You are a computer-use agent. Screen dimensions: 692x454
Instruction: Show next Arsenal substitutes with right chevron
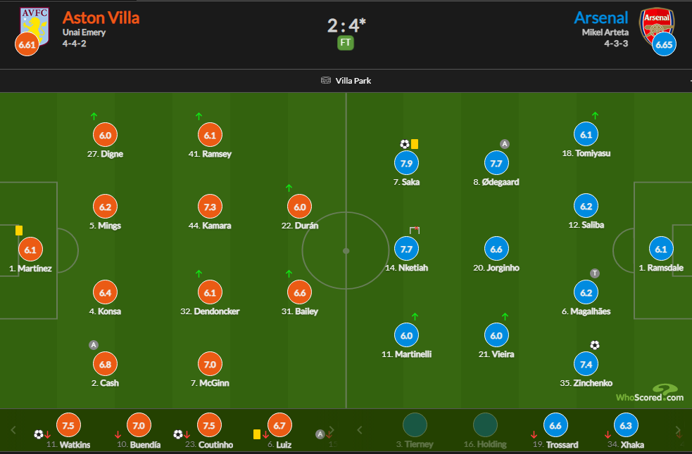coord(678,430)
